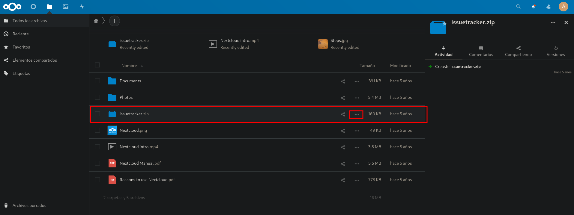
Task: Expand the new file plus menu
Action: click(114, 21)
